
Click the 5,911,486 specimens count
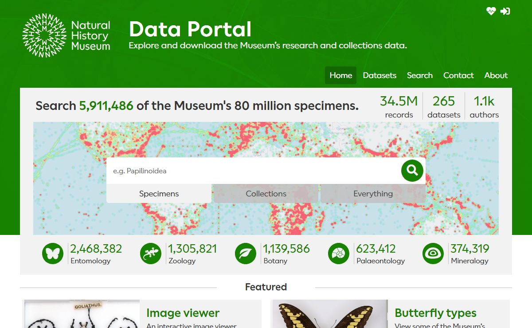tap(106, 106)
